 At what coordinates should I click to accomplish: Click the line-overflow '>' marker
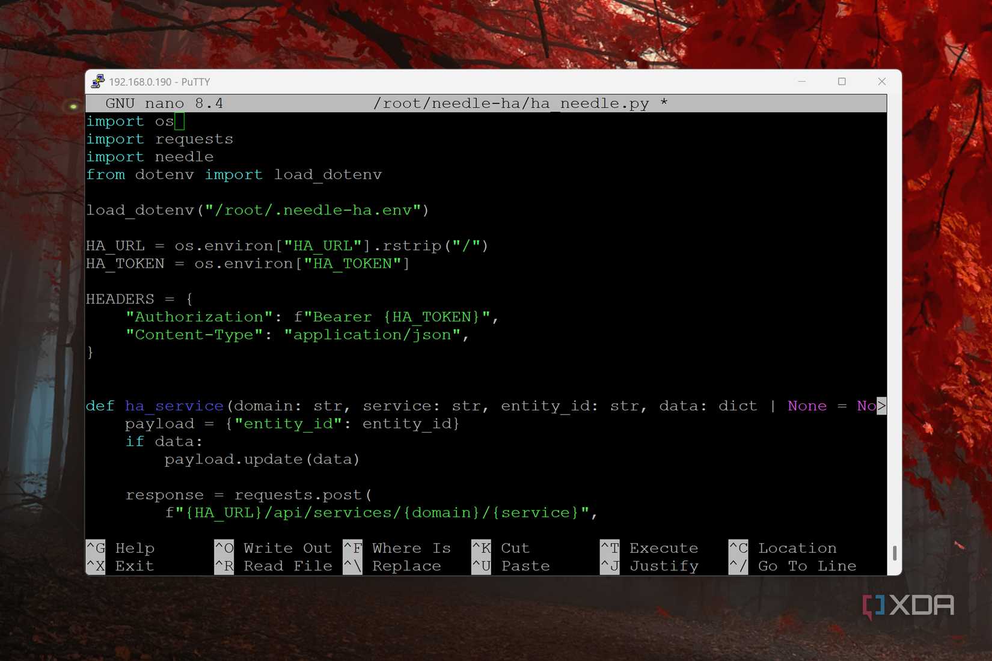coord(881,406)
